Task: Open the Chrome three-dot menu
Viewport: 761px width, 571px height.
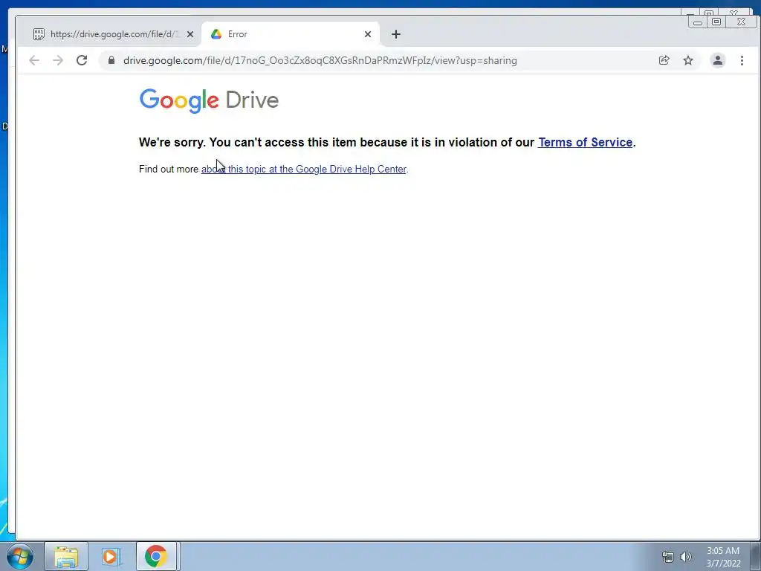Action: (x=742, y=60)
